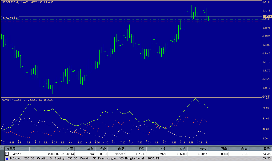Sort orders by the 佣金 column header
This screenshot has width=272, height=161.
(218, 149)
